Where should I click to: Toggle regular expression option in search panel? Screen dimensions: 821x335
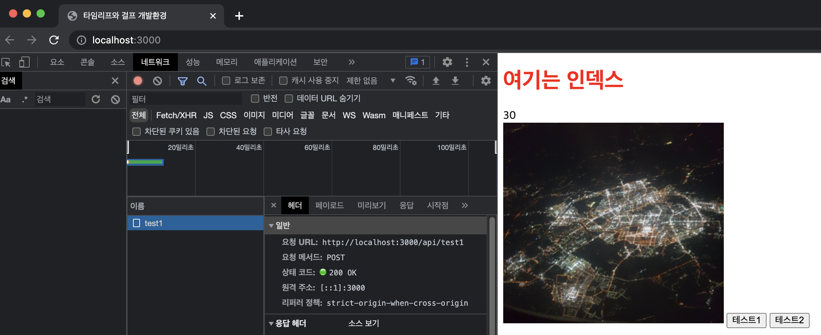[24, 100]
